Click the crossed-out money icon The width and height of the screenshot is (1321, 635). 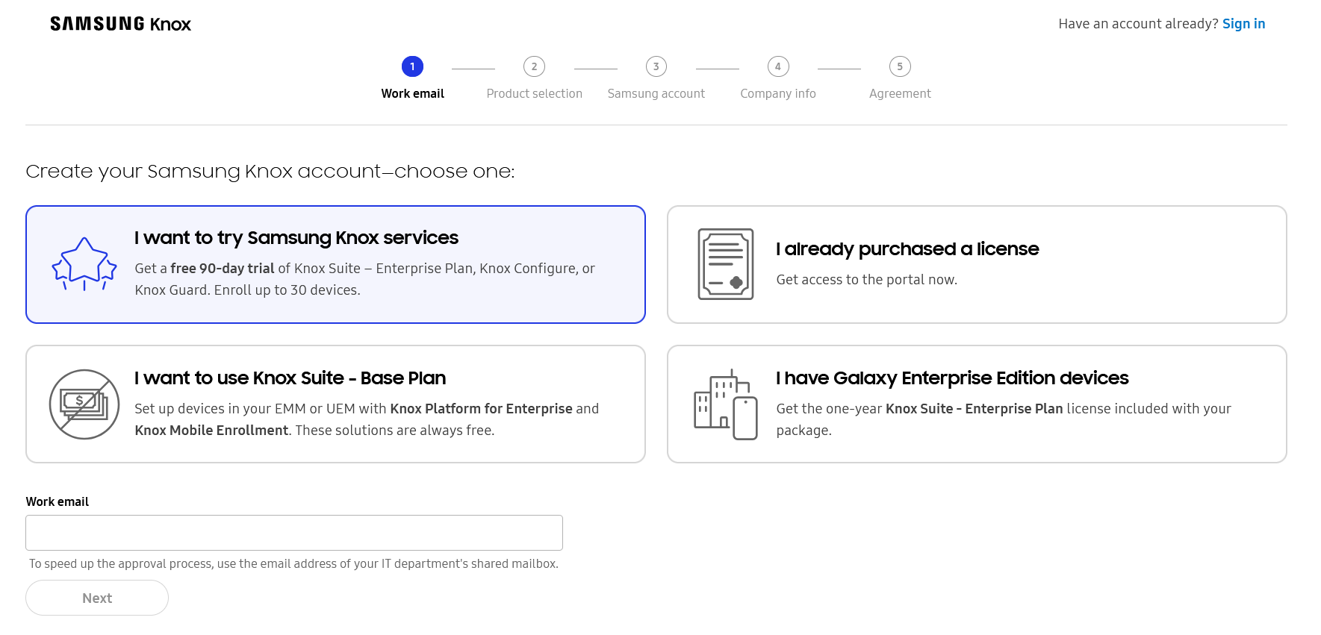pos(84,404)
